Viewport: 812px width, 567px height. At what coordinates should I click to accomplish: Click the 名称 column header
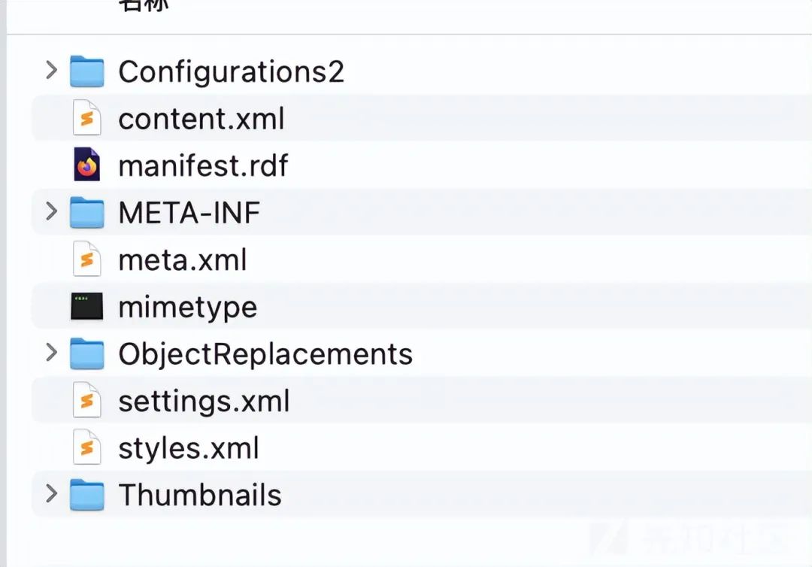(144, 5)
